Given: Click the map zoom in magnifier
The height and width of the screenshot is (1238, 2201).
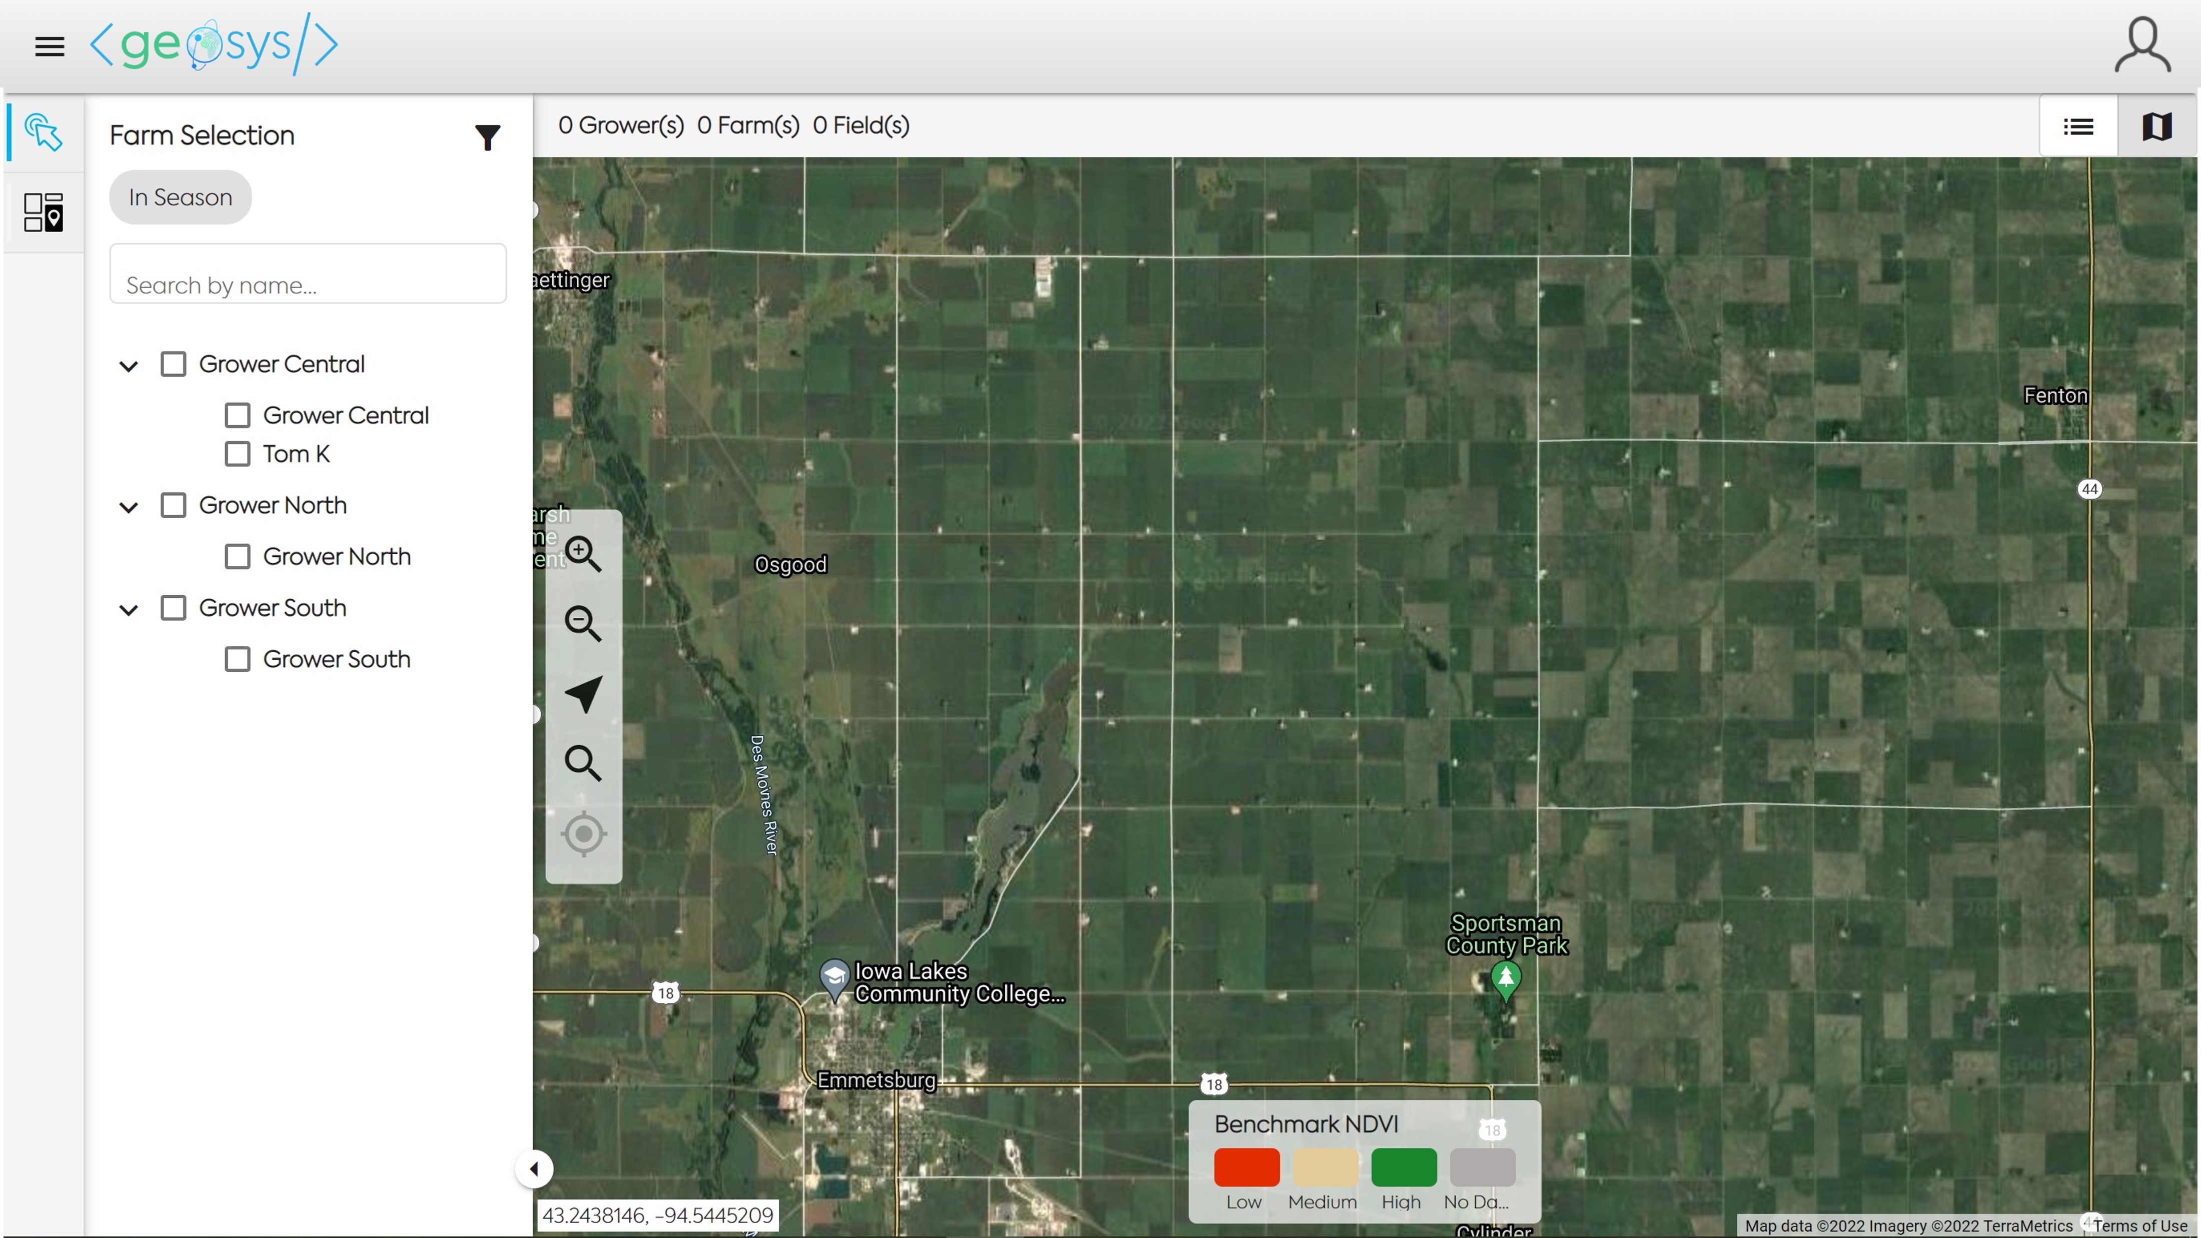Looking at the screenshot, I should coord(584,554).
